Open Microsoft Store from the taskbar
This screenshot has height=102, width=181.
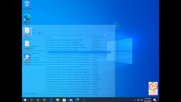[64, 100]
